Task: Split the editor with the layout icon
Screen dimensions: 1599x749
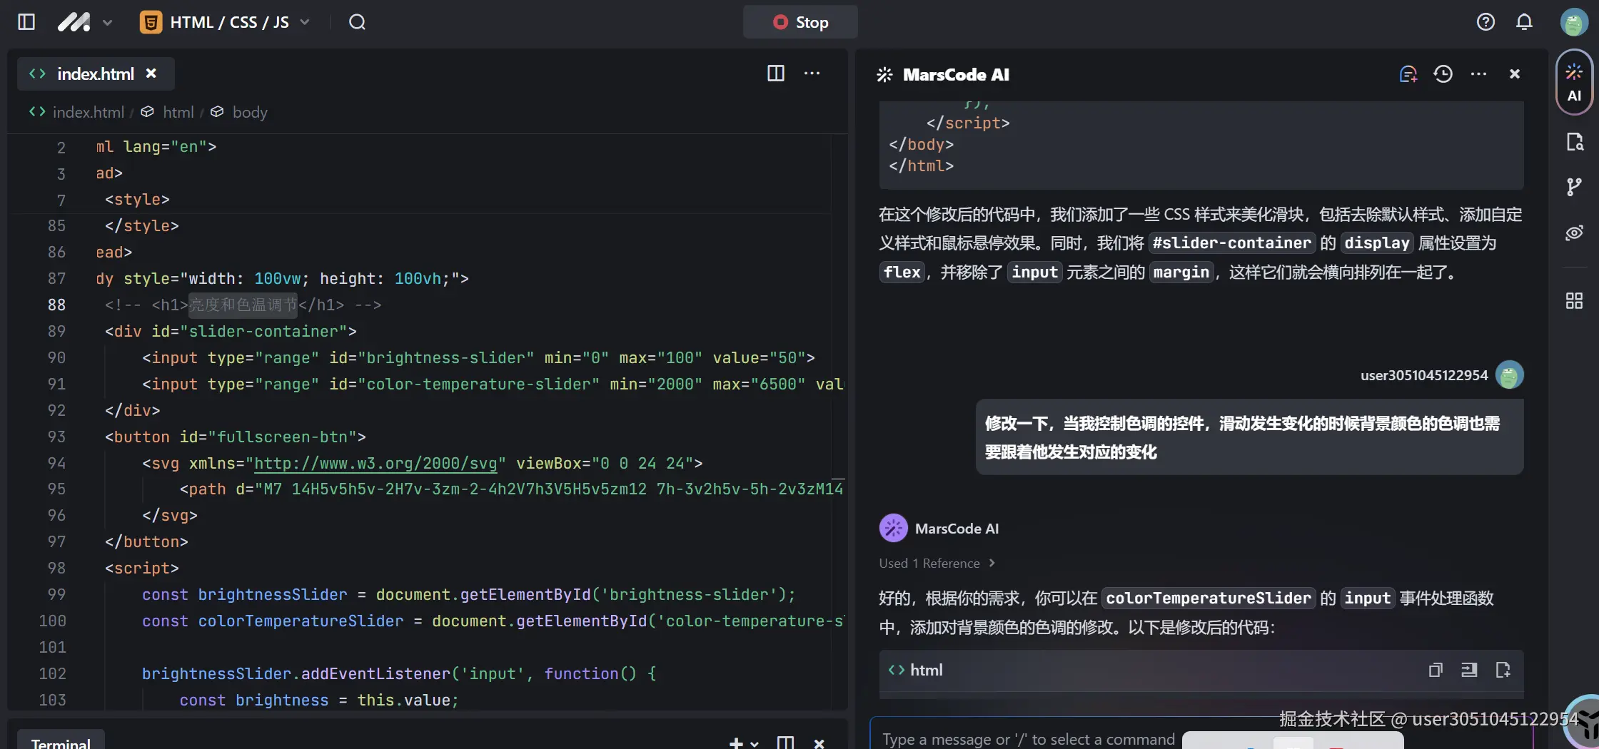Action: coord(776,73)
